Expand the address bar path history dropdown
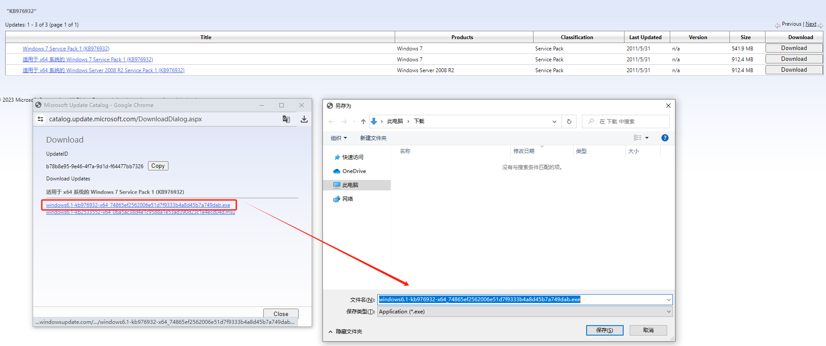 point(554,122)
